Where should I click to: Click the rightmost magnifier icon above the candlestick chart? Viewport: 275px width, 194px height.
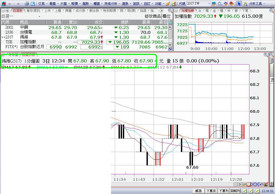tap(272, 55)
